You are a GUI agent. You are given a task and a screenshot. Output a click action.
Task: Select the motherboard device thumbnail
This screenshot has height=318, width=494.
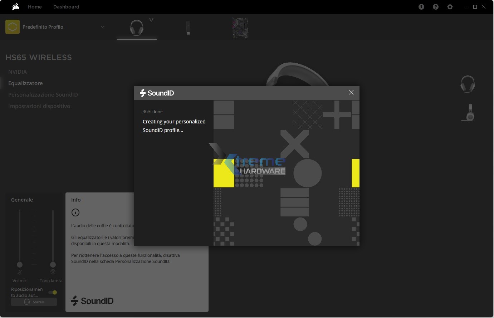coord(240,28)
